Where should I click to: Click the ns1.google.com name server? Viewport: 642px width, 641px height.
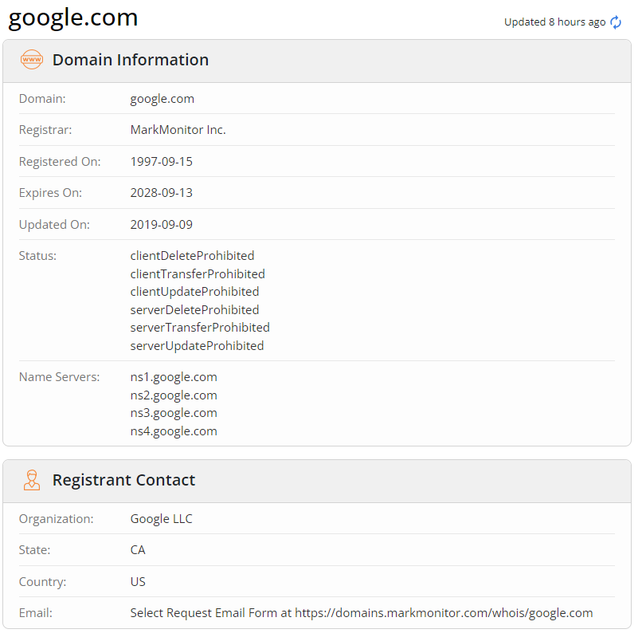(x=174, y=377)
